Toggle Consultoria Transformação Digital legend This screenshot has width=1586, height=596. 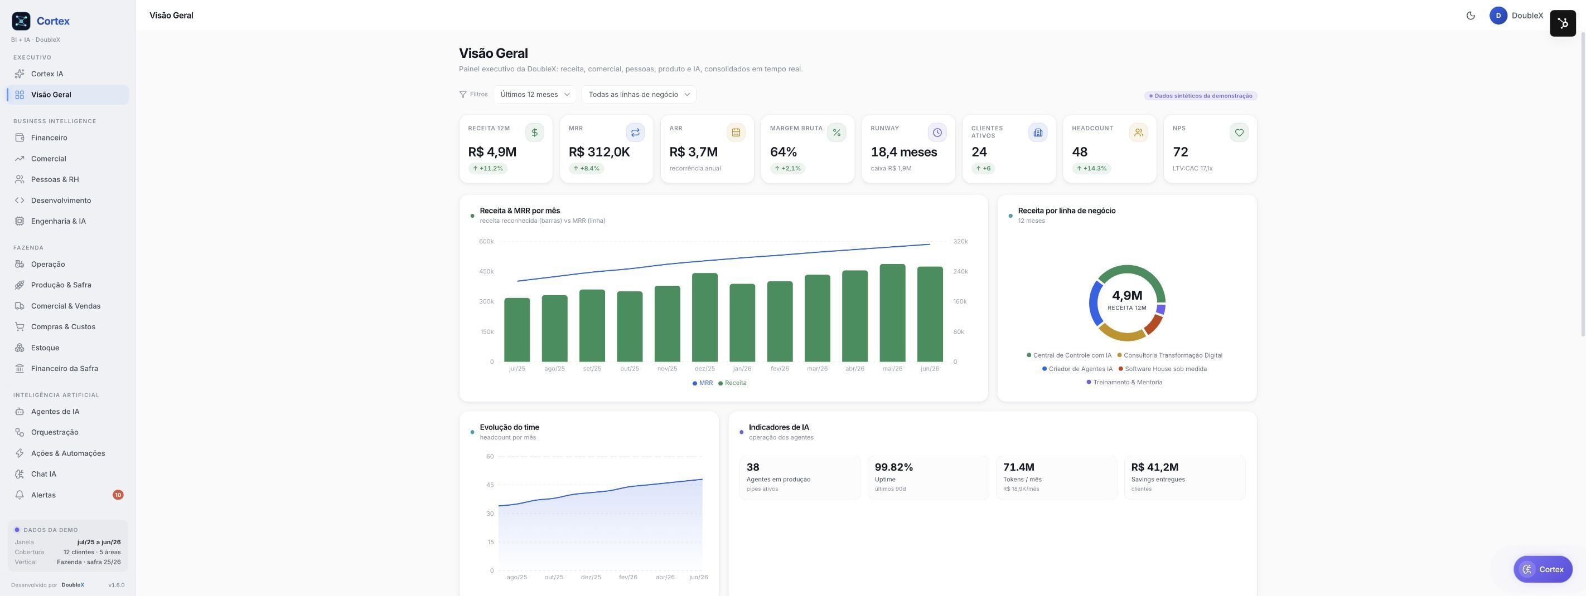1170,355
